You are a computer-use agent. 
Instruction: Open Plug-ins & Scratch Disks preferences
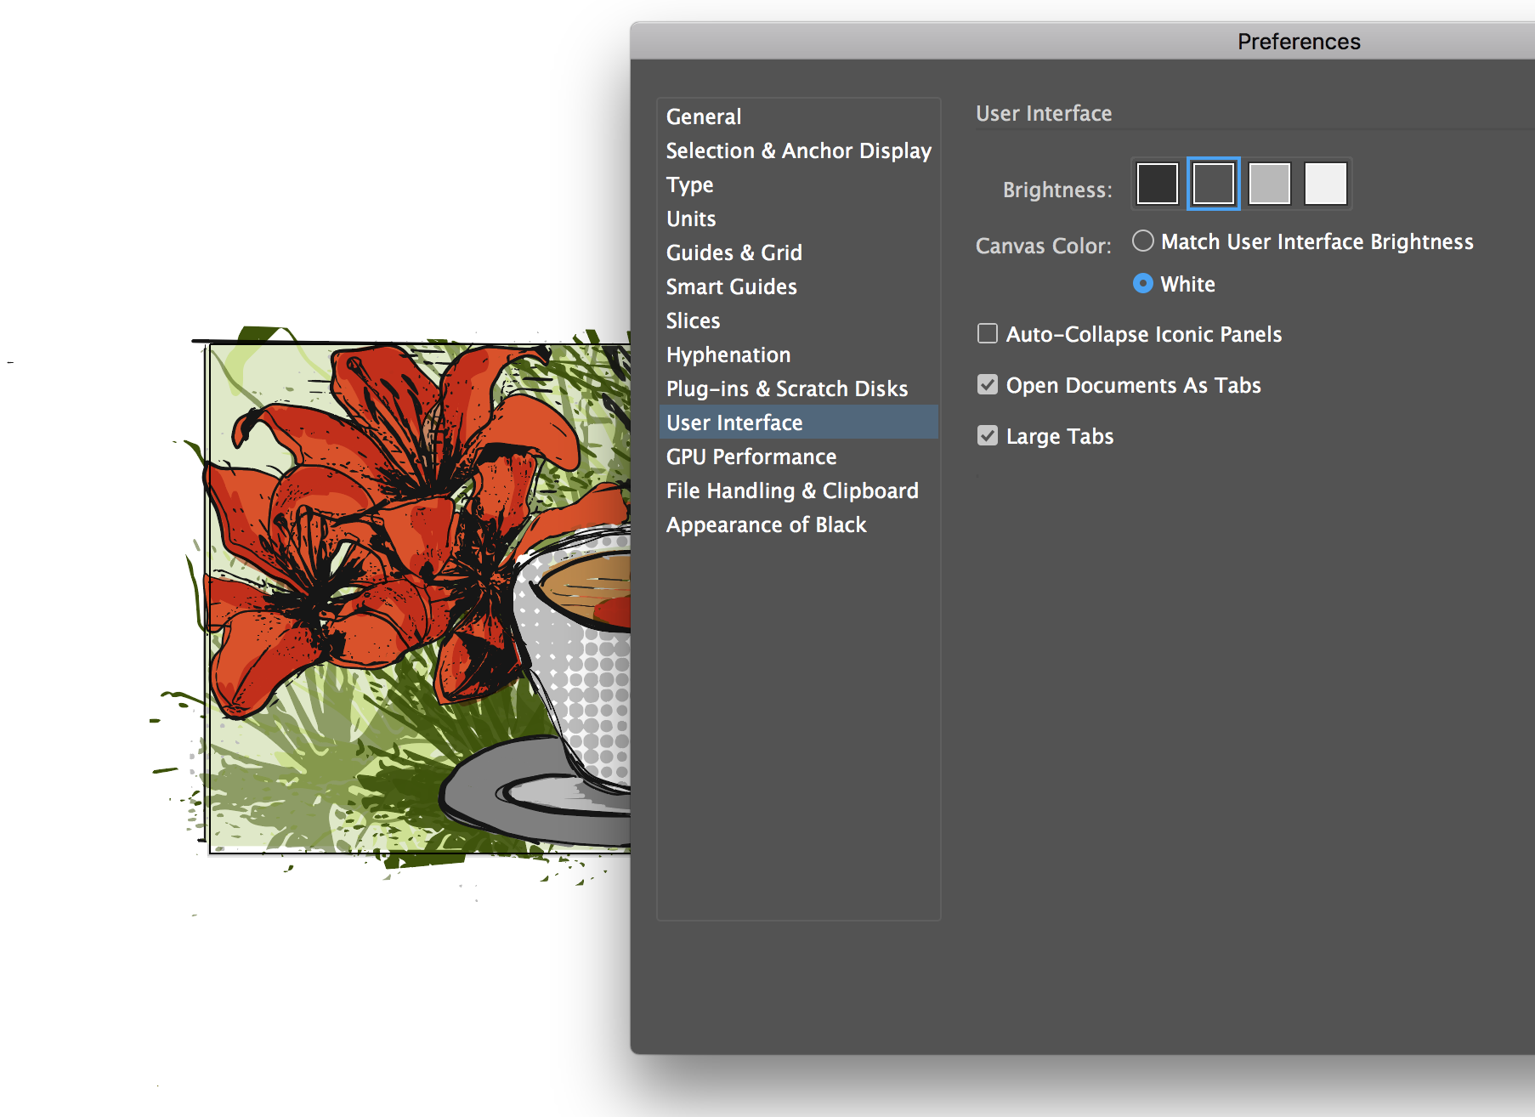pos(786,388)
